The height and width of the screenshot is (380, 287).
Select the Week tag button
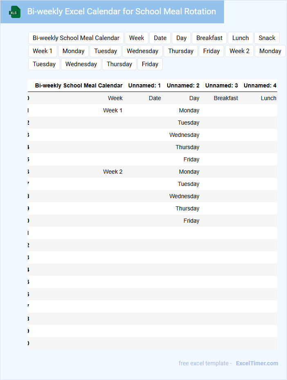[x=137, y=38]
